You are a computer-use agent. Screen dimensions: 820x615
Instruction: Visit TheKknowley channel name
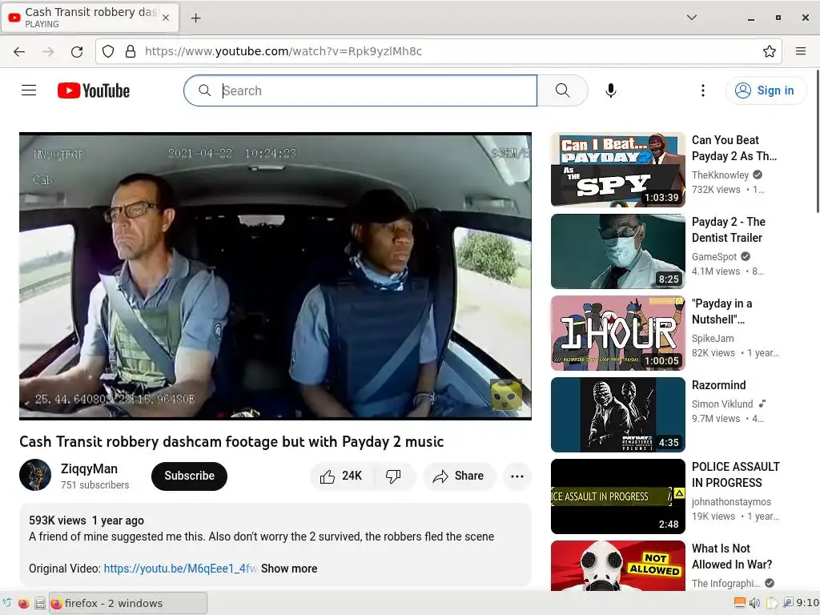click(720, 175)
